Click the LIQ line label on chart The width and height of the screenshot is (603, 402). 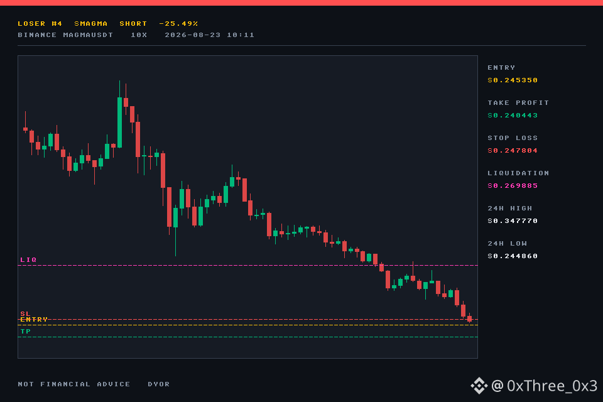pos(28,259)
